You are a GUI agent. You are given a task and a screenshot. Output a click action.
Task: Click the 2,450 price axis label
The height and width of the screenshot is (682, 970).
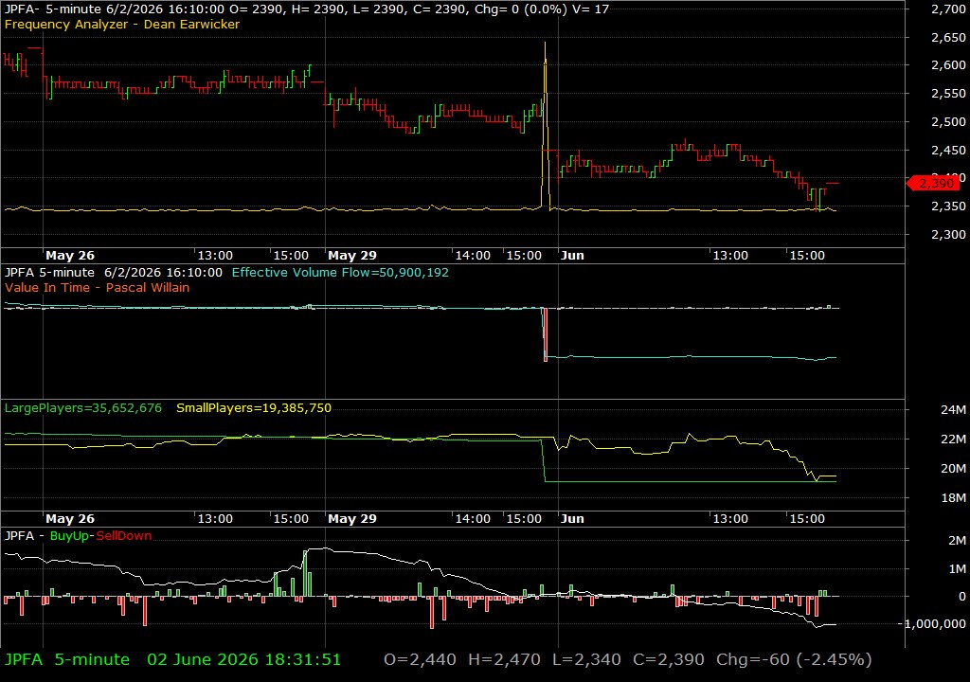coord(948,151)
